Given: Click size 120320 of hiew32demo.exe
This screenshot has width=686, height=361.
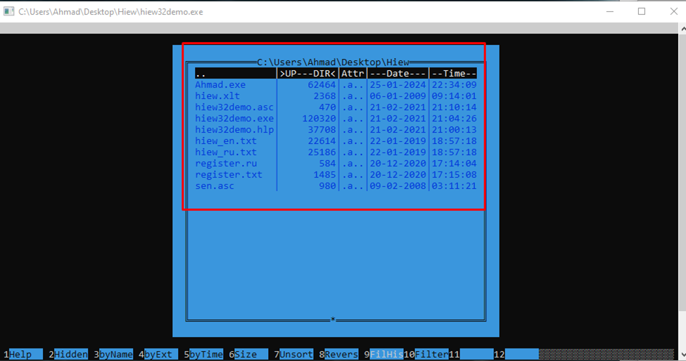Looking at the screenshot, I should 319,118.
